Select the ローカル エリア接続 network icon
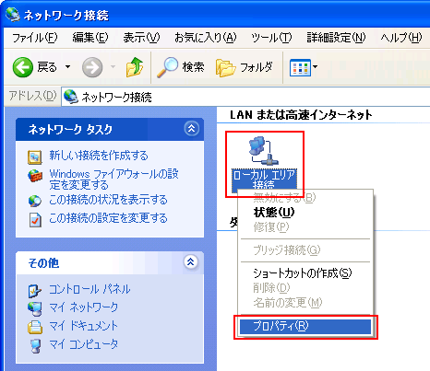 coord(264,150)
